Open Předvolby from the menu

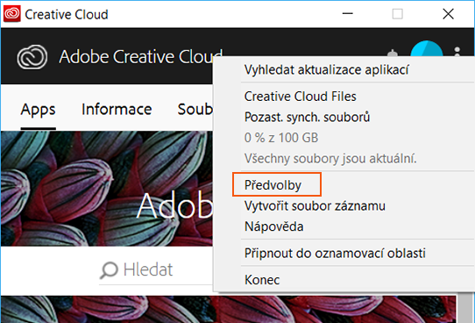click(x=344, y=185)
